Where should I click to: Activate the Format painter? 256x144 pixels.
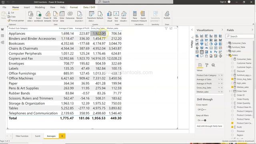16,20
